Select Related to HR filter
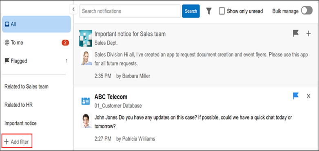 tap(18, 105)
